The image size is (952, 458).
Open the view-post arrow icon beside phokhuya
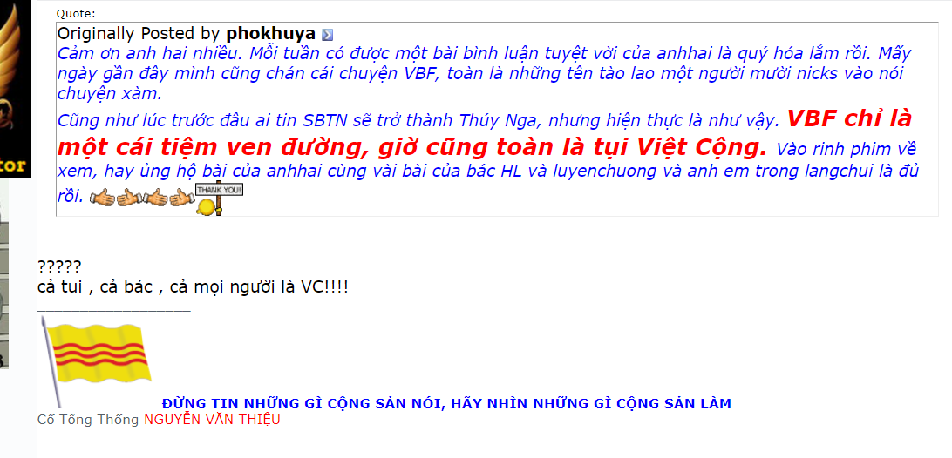327,35
